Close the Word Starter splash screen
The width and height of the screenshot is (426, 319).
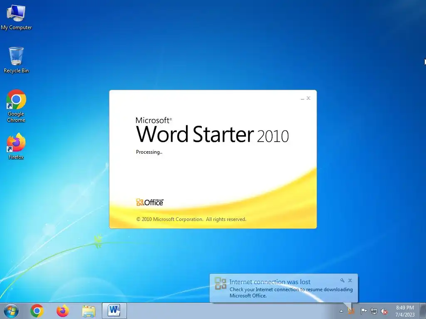[308, 98]
